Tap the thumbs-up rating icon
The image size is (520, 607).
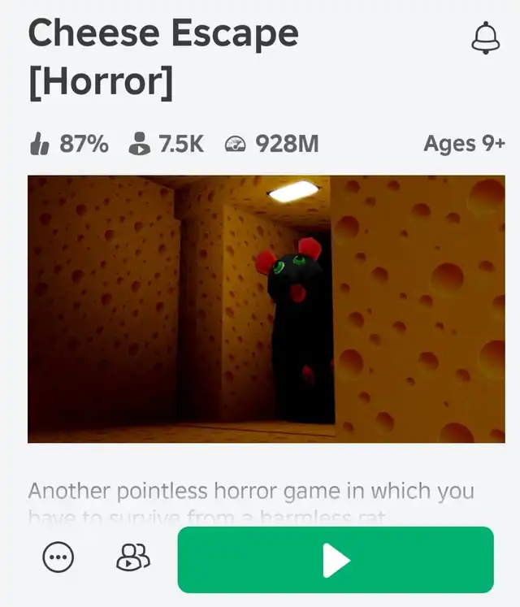(40, 144)
